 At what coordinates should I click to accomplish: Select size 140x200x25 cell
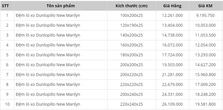(131, 35)
